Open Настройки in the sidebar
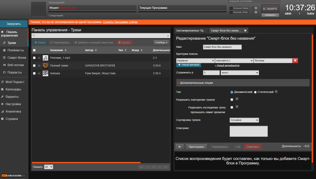 click(x=13, y=104)
